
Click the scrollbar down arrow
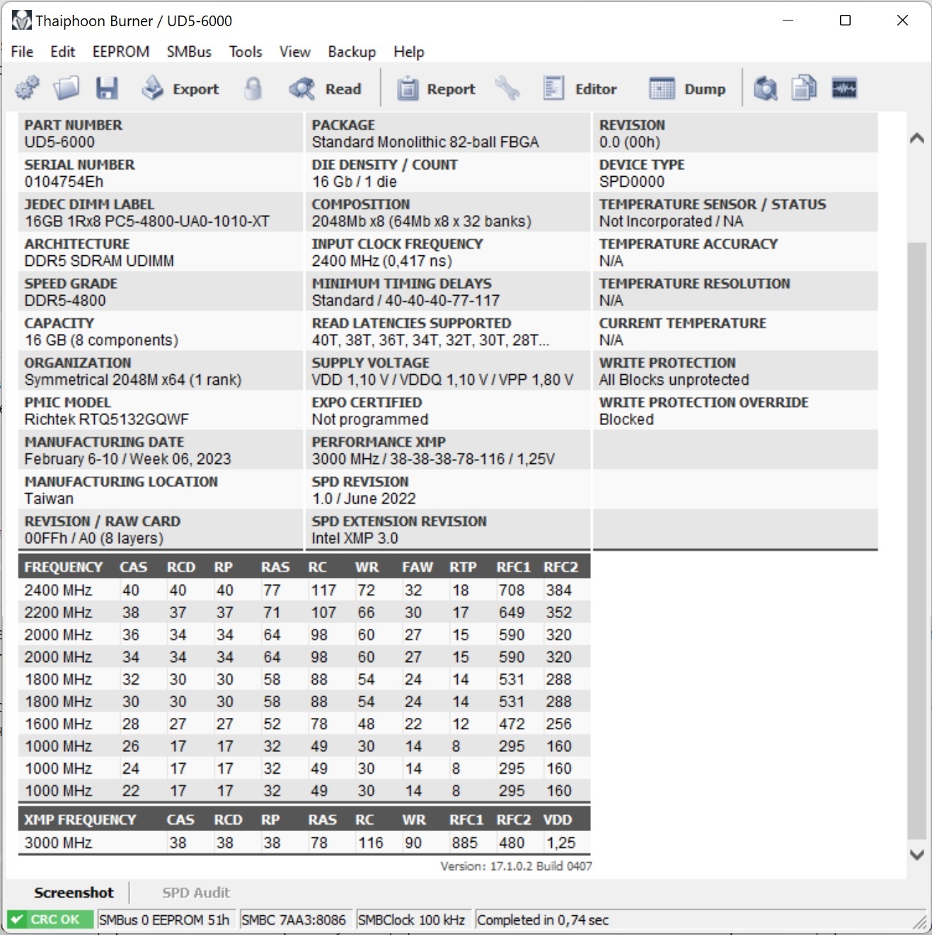(917, 854)
